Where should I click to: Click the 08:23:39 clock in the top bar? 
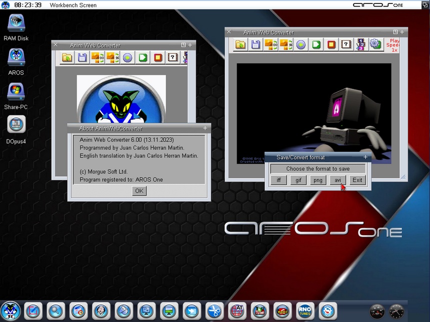[27, 5]
